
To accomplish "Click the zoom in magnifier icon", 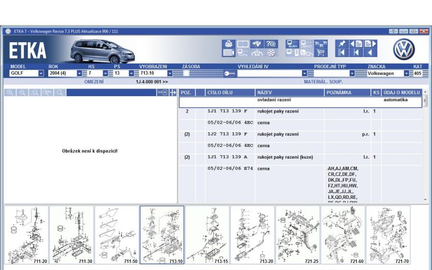I will coord(10,93).
